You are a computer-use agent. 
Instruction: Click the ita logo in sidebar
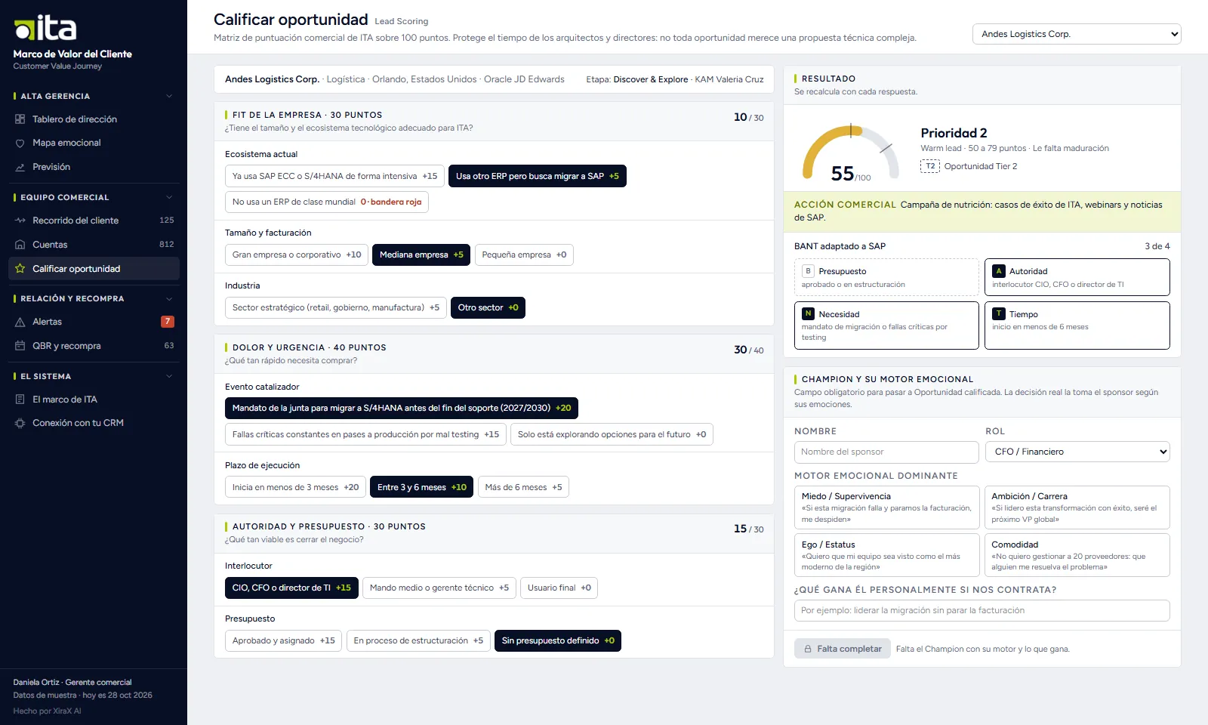[45, 28]
